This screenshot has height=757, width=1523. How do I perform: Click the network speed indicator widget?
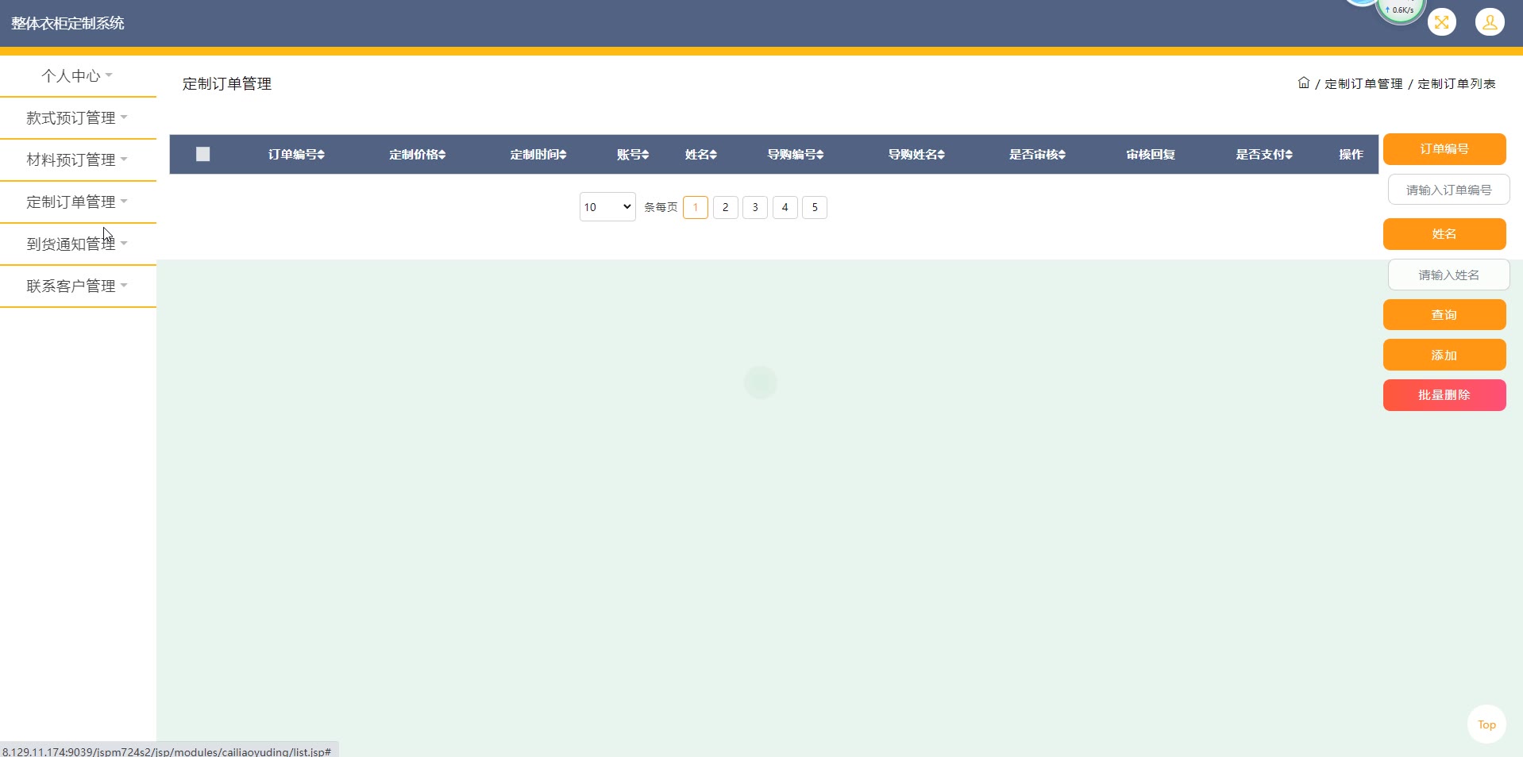(x=1400, y=10)
